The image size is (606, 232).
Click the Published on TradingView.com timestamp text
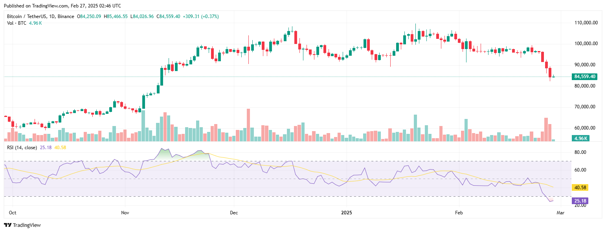click(x=62, y=6)
